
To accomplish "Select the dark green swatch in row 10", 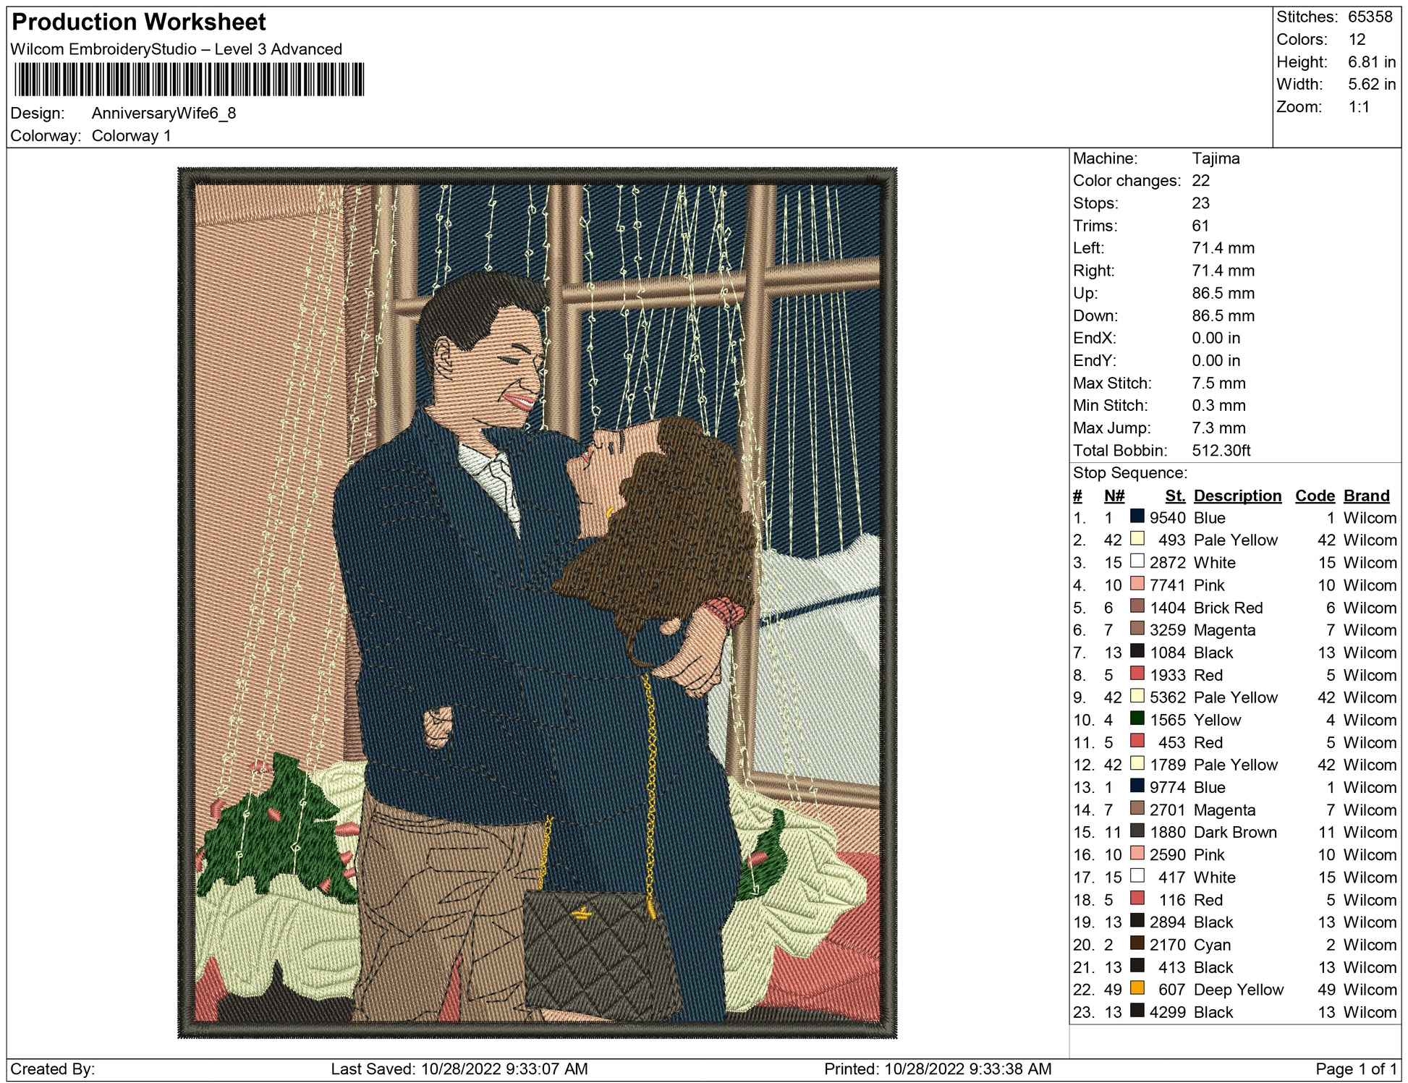I will pyautogui.click(x=1137, y=718).
